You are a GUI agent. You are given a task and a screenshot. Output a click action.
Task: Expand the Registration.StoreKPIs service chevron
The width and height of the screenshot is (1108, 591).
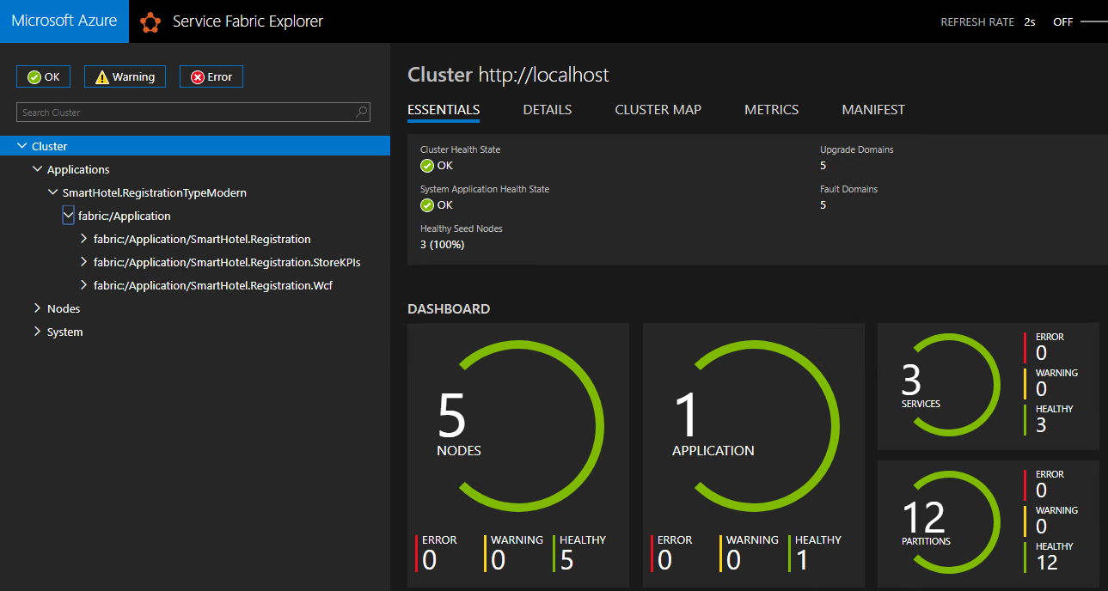point(83,262)
